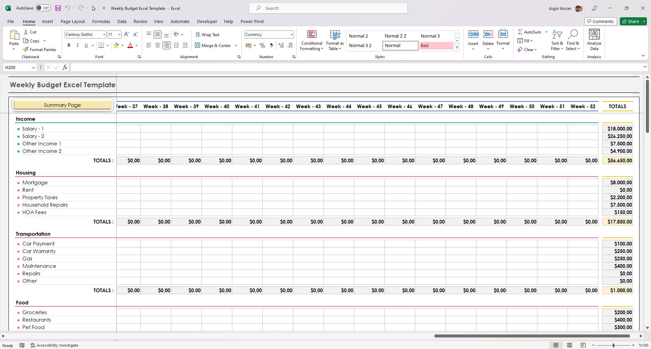Click the Comma Style icon
This screenshot has height=349, width=651.
pyautogui.click(x=271, y=45)
